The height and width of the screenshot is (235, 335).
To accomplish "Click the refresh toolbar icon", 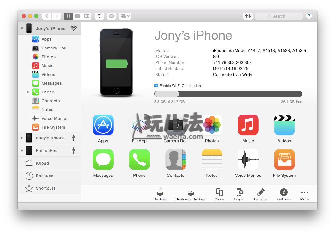I will click(x=99, y=16).
